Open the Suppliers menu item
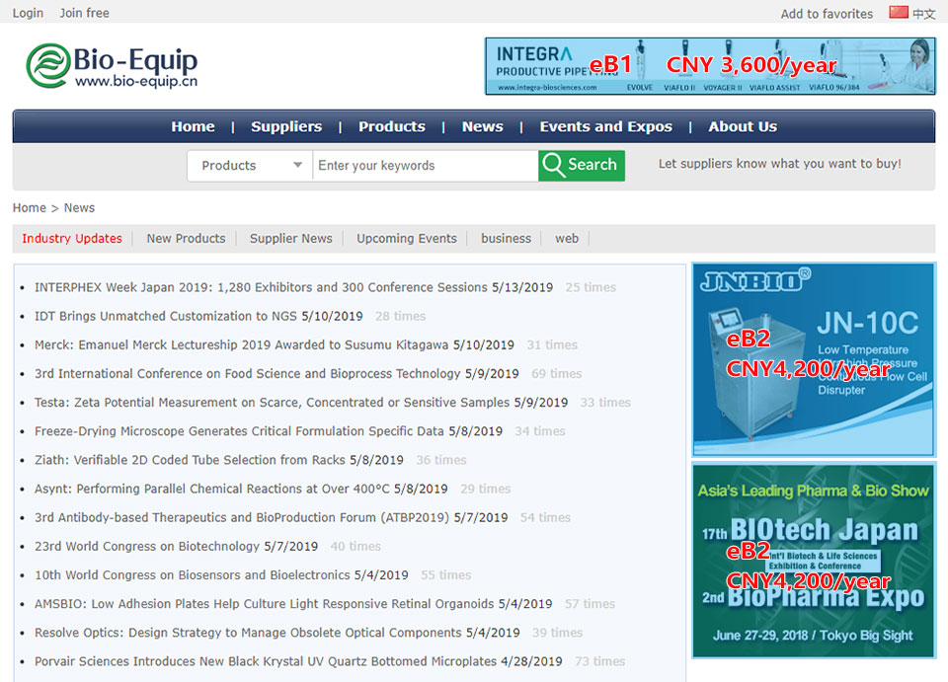 pyautogui.click(x=286, y=126)
